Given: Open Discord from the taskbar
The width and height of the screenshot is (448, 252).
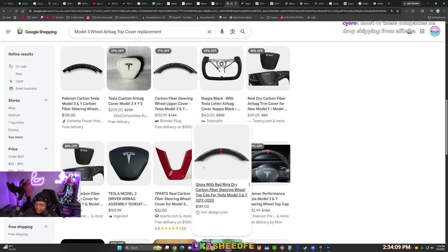Looking at the screenshot, I should [x=190, y=248].
